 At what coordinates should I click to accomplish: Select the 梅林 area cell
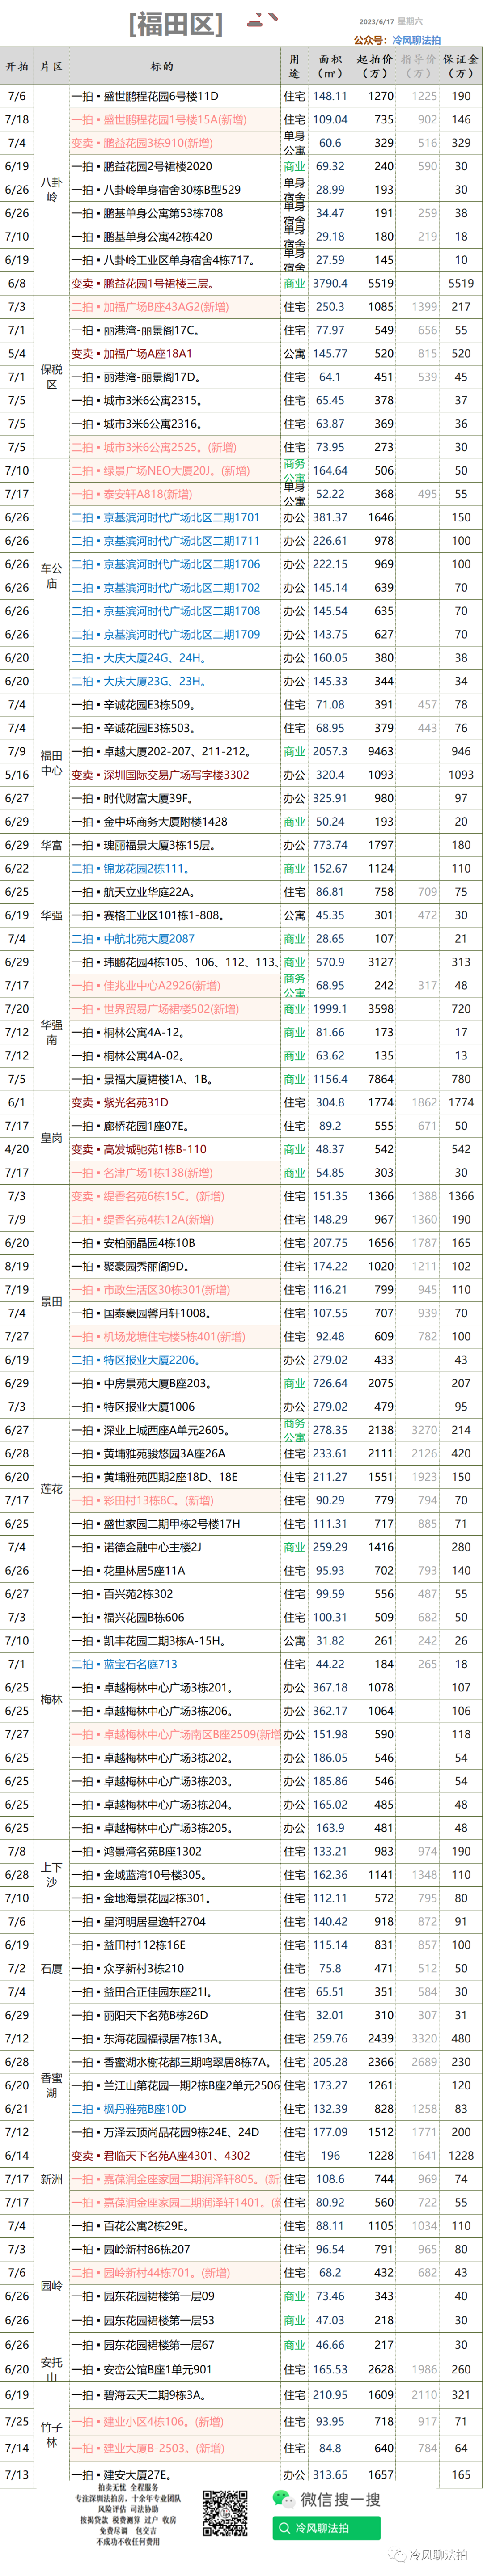point(51,1699)
